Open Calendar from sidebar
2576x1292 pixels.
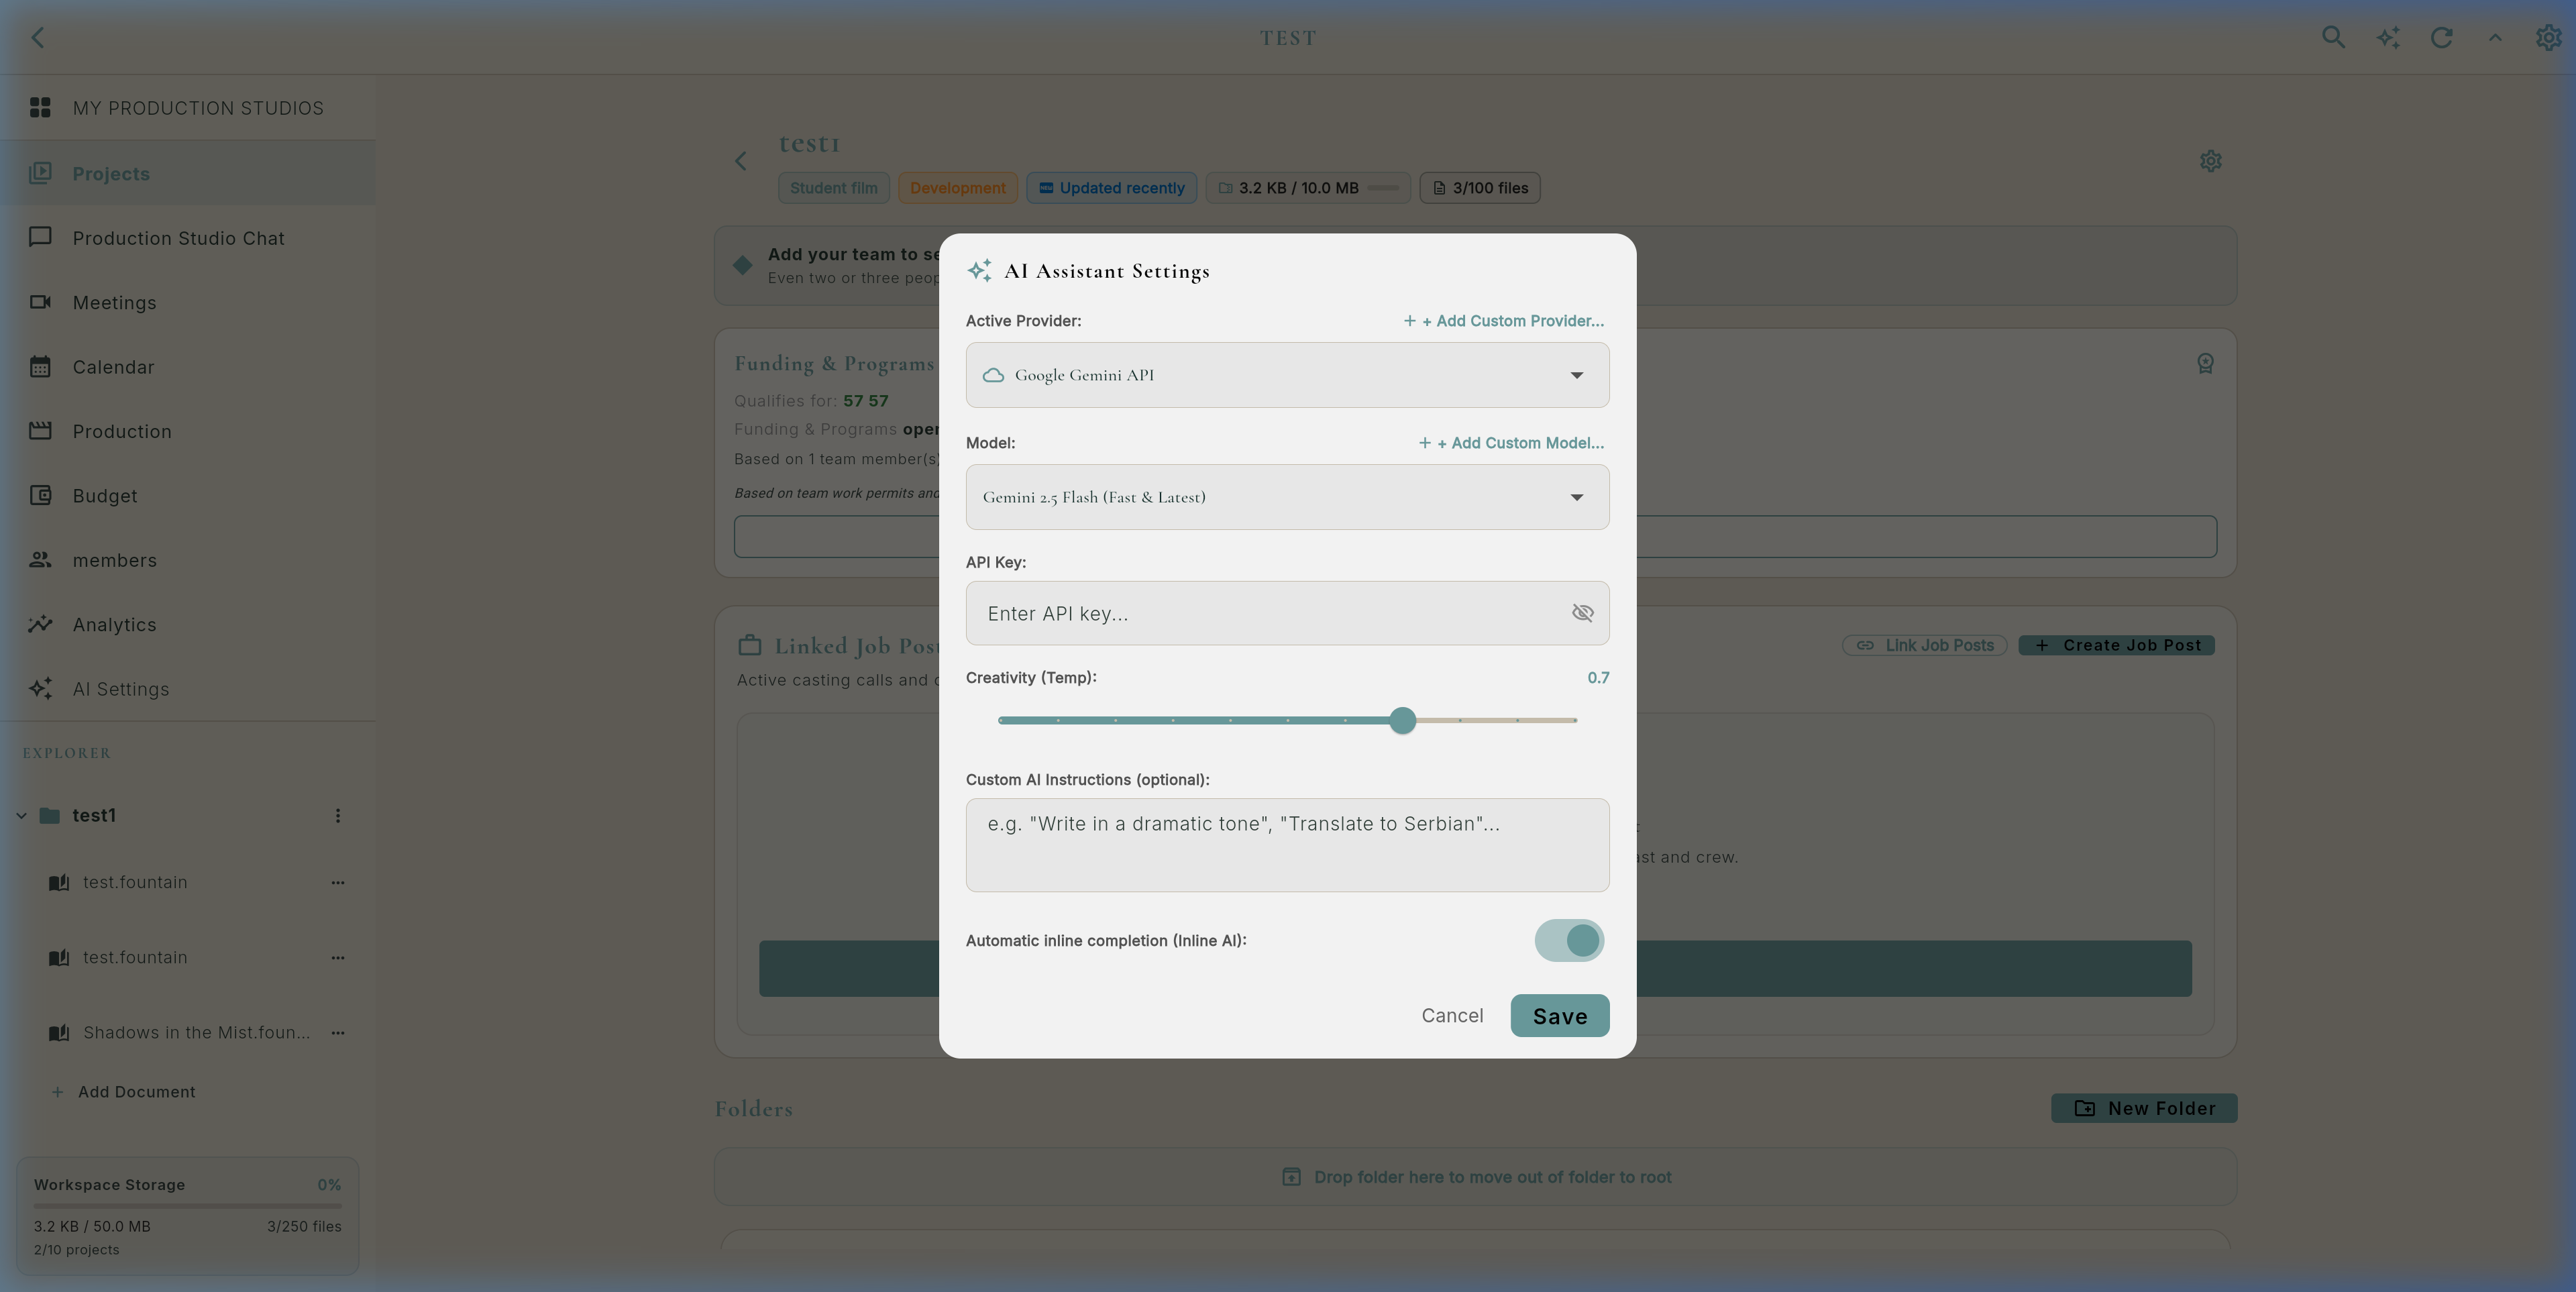tap(188, 367)
